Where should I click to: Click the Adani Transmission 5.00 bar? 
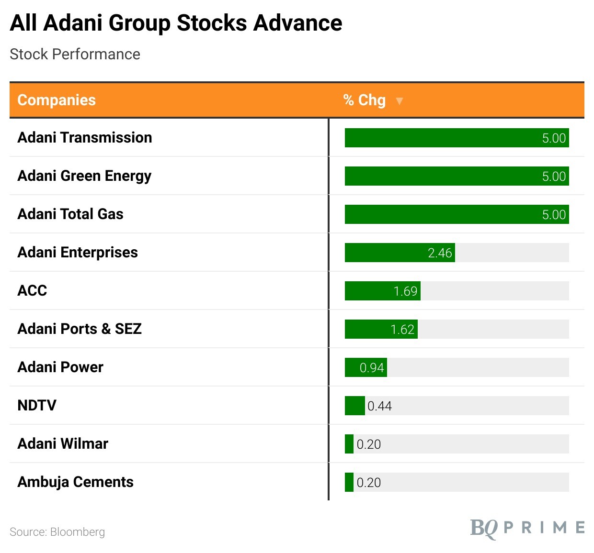point(457,138)
